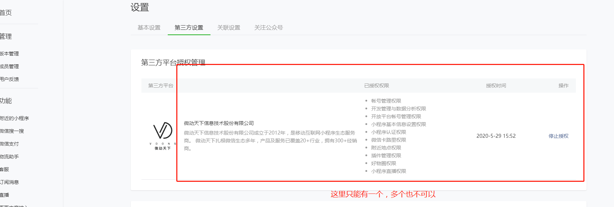The height and width of the screenshot is (207, 614).
Task: Select the 第三方设置 tab
Action: pos(189,27)
